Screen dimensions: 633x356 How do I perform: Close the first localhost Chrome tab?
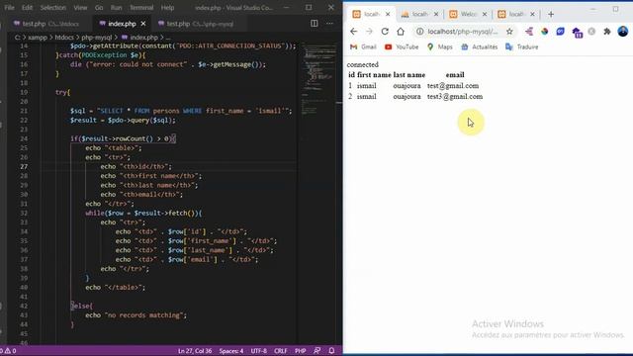pyautogui.click(x=388, y=14)
